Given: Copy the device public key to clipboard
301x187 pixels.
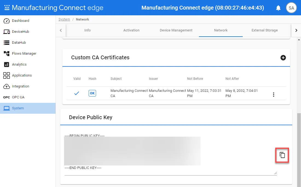Looking at the screenshot, I should click(x=282, y=155).
